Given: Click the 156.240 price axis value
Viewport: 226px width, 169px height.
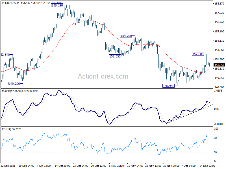Looking at the screenshot, I should click(219, 22).
